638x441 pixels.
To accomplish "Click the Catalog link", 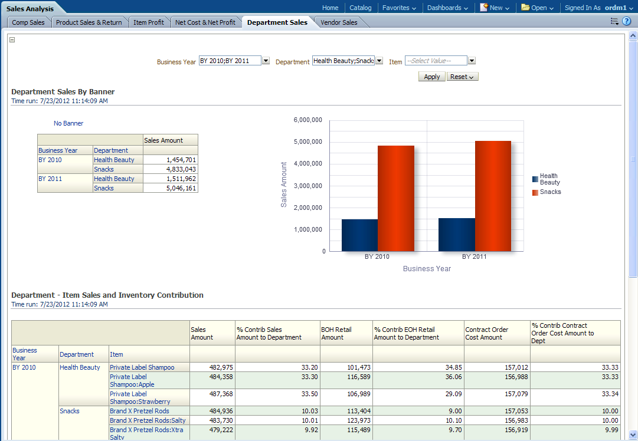I will coord(360,8).
